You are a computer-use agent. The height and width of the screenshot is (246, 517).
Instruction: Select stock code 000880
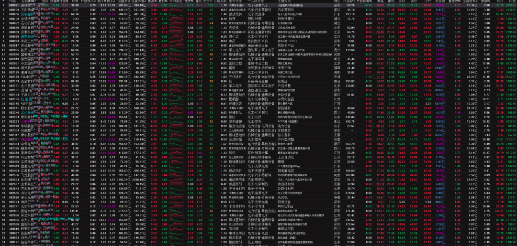click(14, 27)
